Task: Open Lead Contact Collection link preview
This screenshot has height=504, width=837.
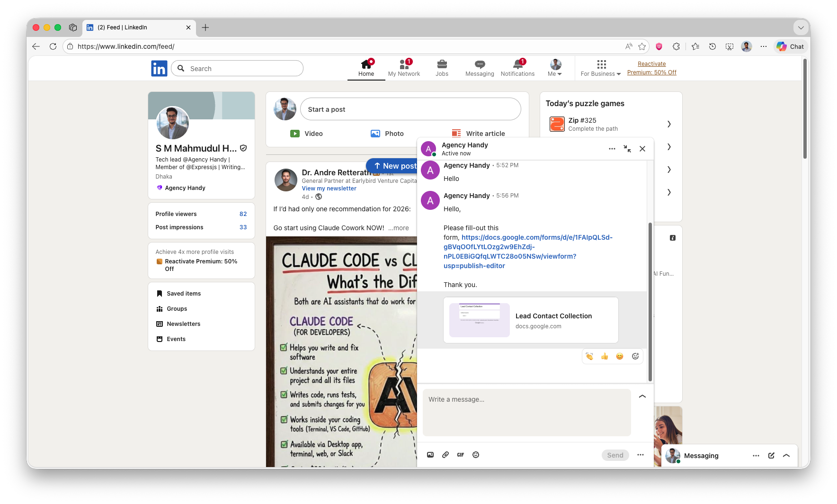Action: [x=531, y=320]
